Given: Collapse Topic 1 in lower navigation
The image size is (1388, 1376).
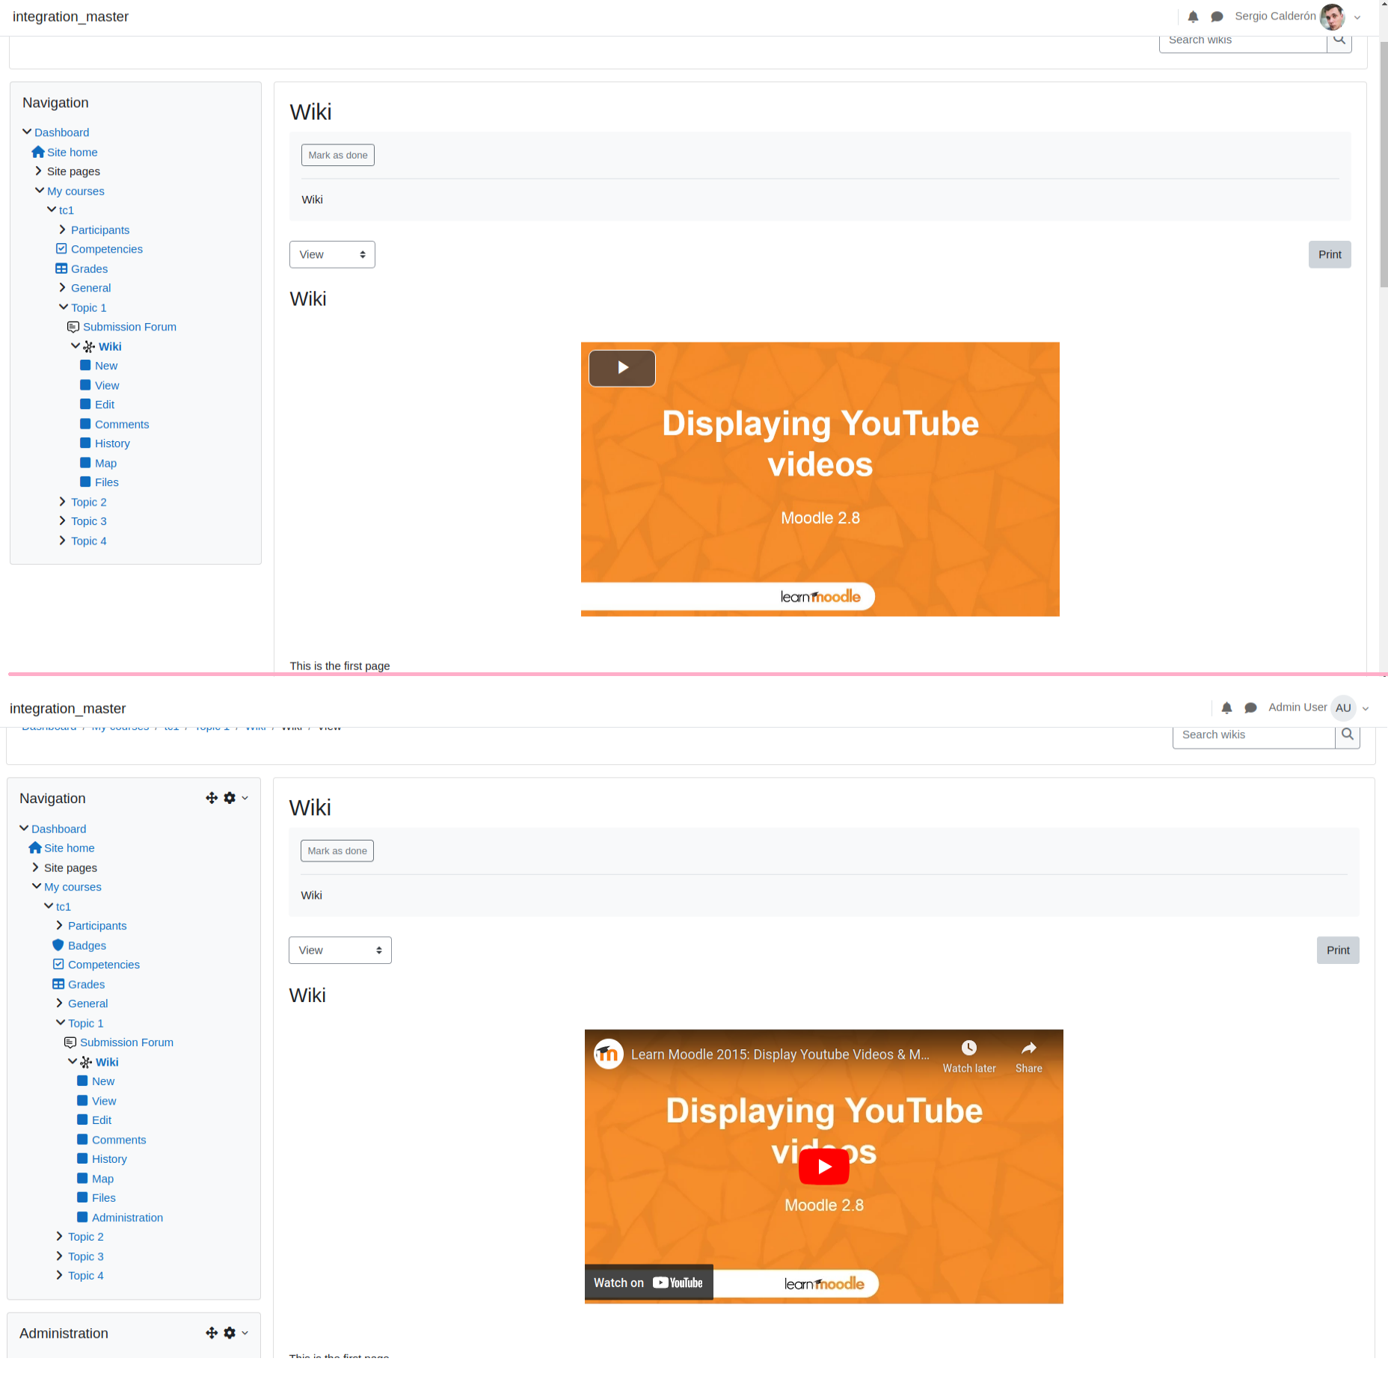Looking at the screenshot, I should pos(60,1022).
